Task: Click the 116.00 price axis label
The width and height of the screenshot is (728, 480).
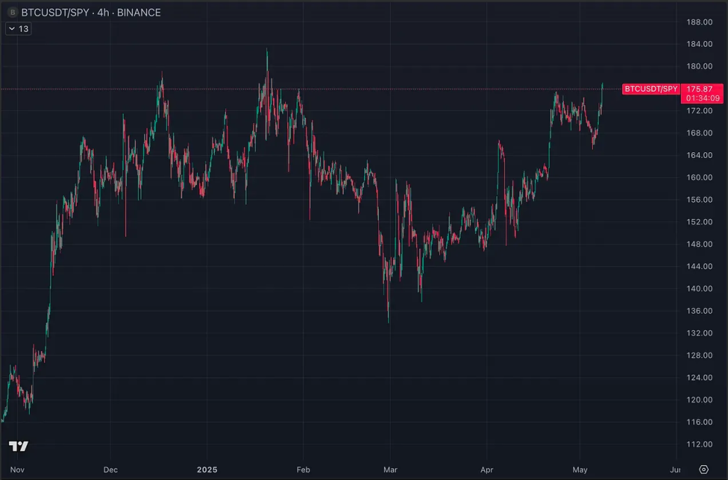Action: (700, 422)
